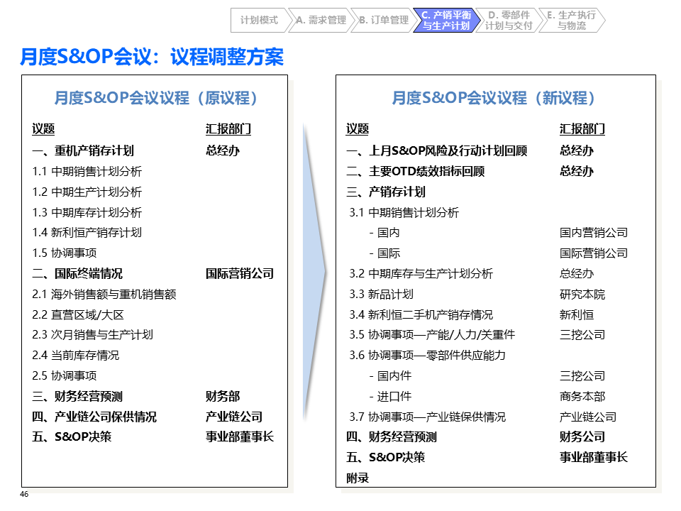
Task: Open the A. 需求管理 step
Action: (321, 21)
